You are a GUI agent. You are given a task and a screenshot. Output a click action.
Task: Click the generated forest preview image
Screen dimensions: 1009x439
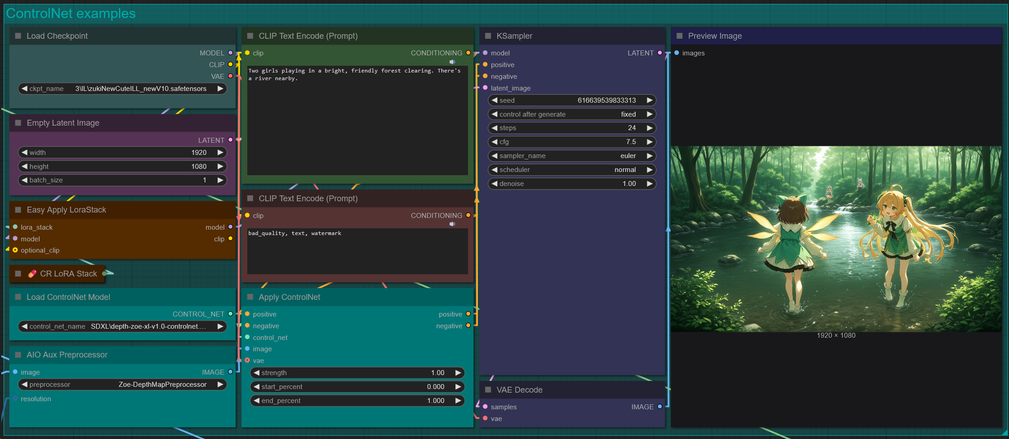pyautogui.click(x=836, y=239)
